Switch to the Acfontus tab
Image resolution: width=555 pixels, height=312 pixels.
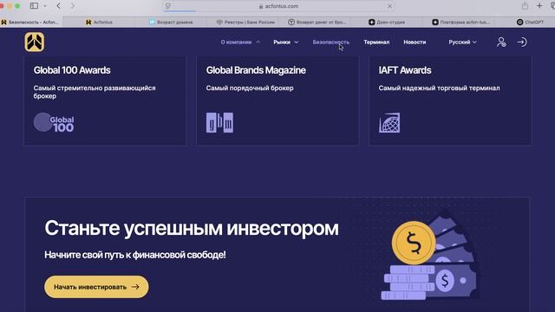coord(99,22)
